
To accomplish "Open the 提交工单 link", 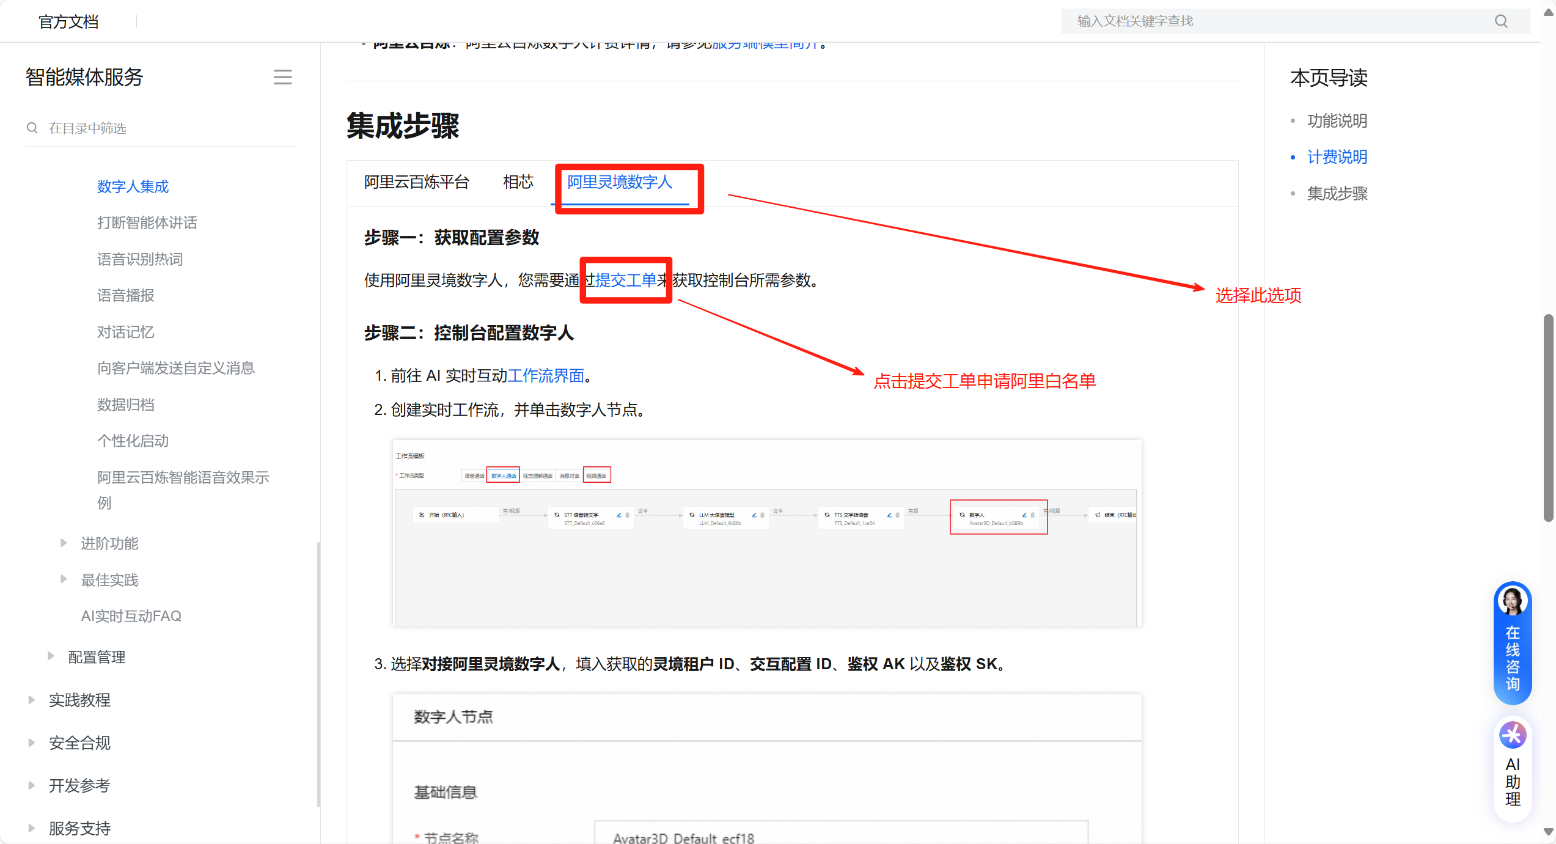I will coord(626,281).
